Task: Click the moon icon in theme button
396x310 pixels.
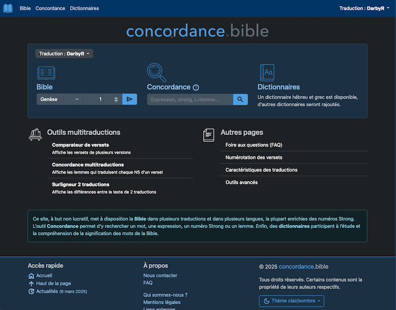Action: pyautogui.click(x=266, y=301)
